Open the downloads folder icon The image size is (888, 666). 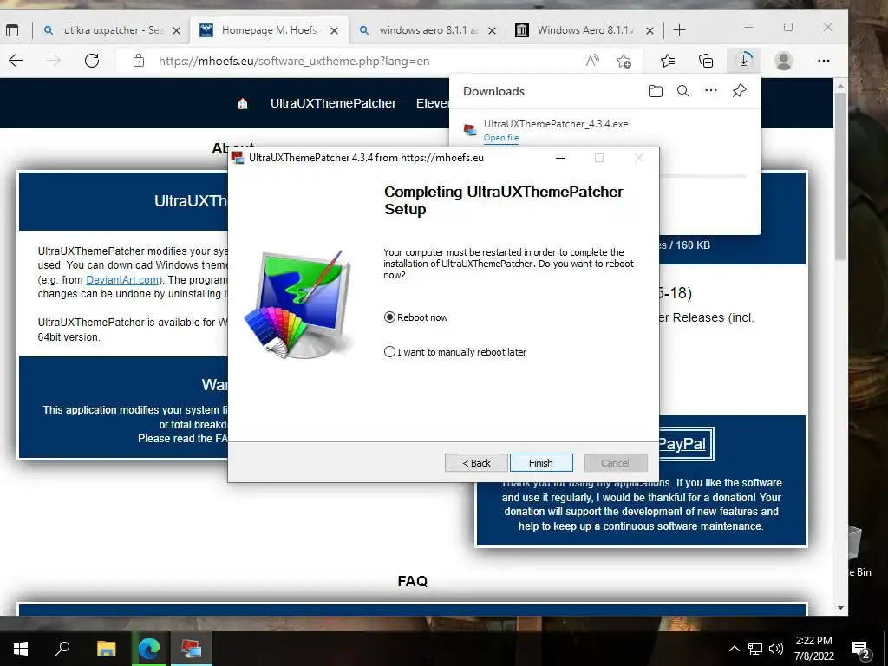pyautogui.click(x=656, y=91)
